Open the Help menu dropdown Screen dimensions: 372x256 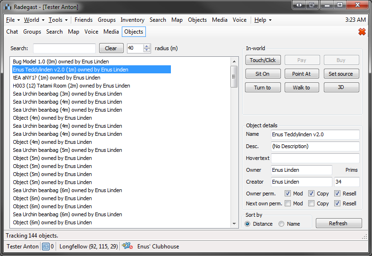click(x=263, y=20)
